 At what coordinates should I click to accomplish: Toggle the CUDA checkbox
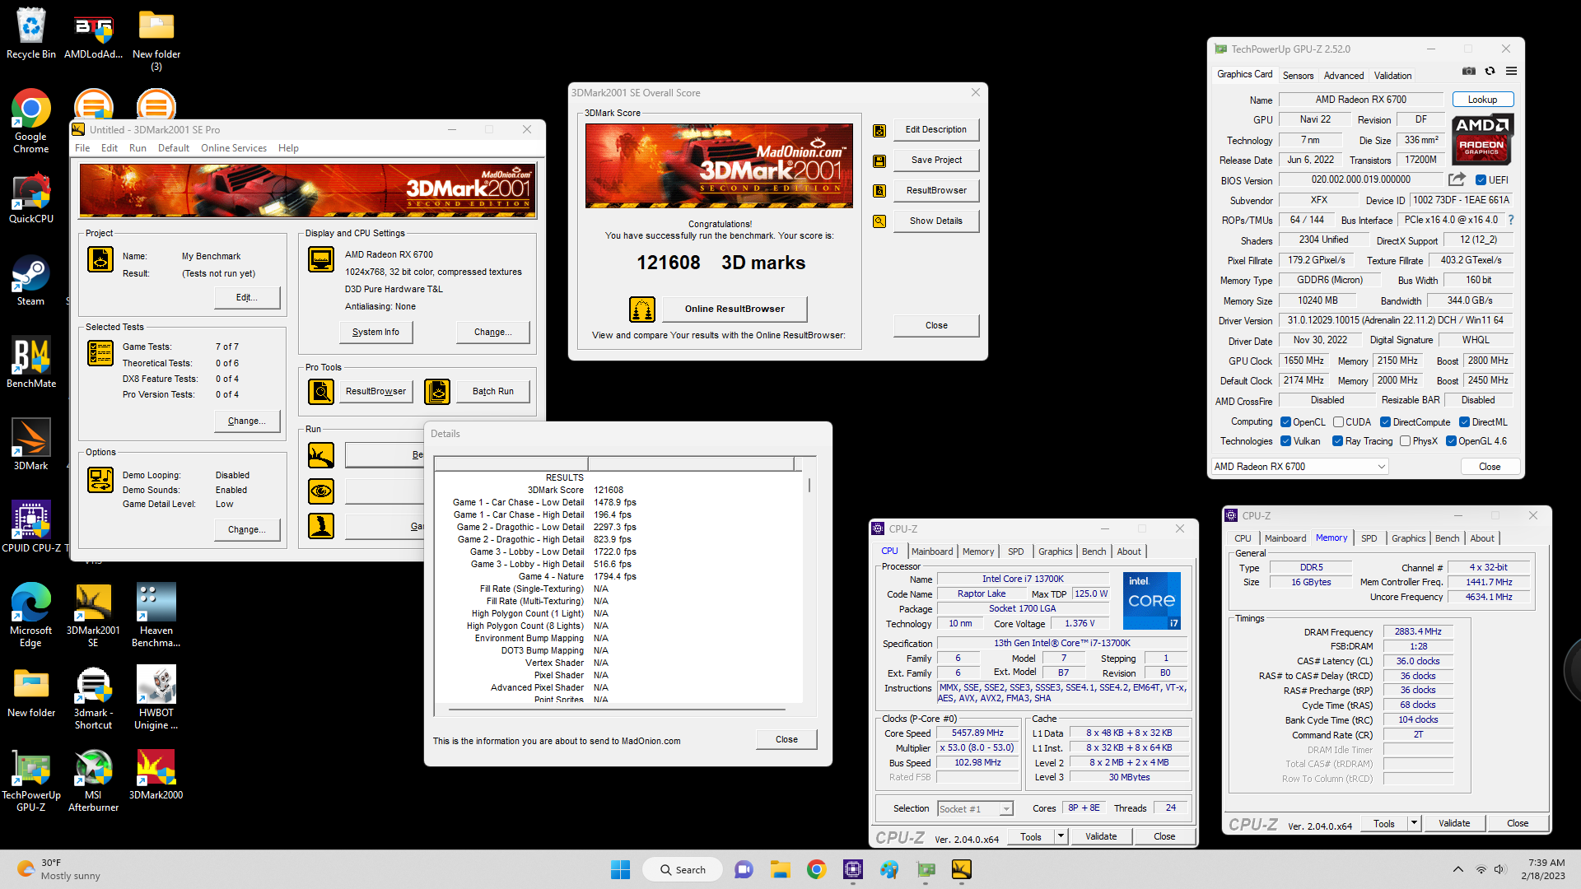click(1338, 422)
